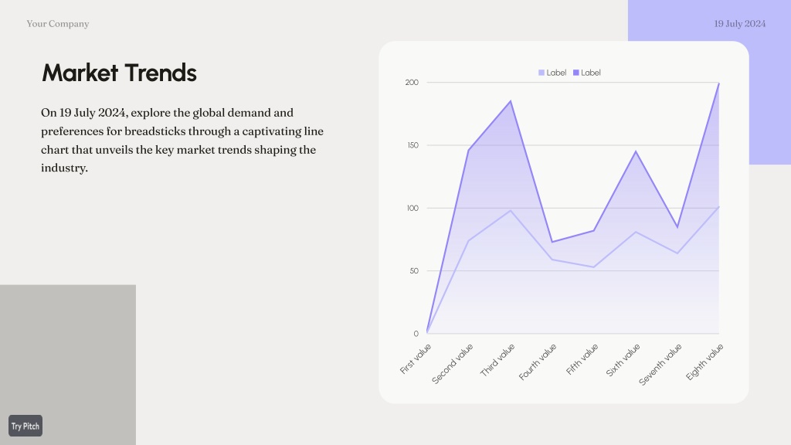Click the light purple legend swatch
The image size is (791, 445).
coord(541,73)
